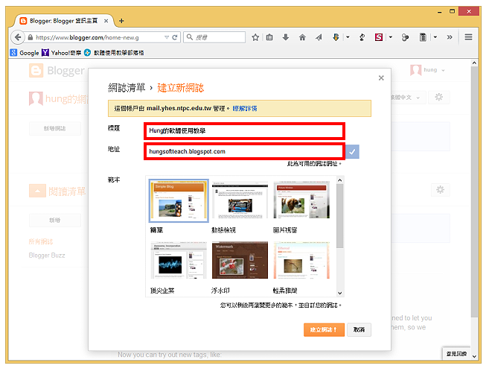
Task: Click the orange download helper icon
Action: coord(336,37)
